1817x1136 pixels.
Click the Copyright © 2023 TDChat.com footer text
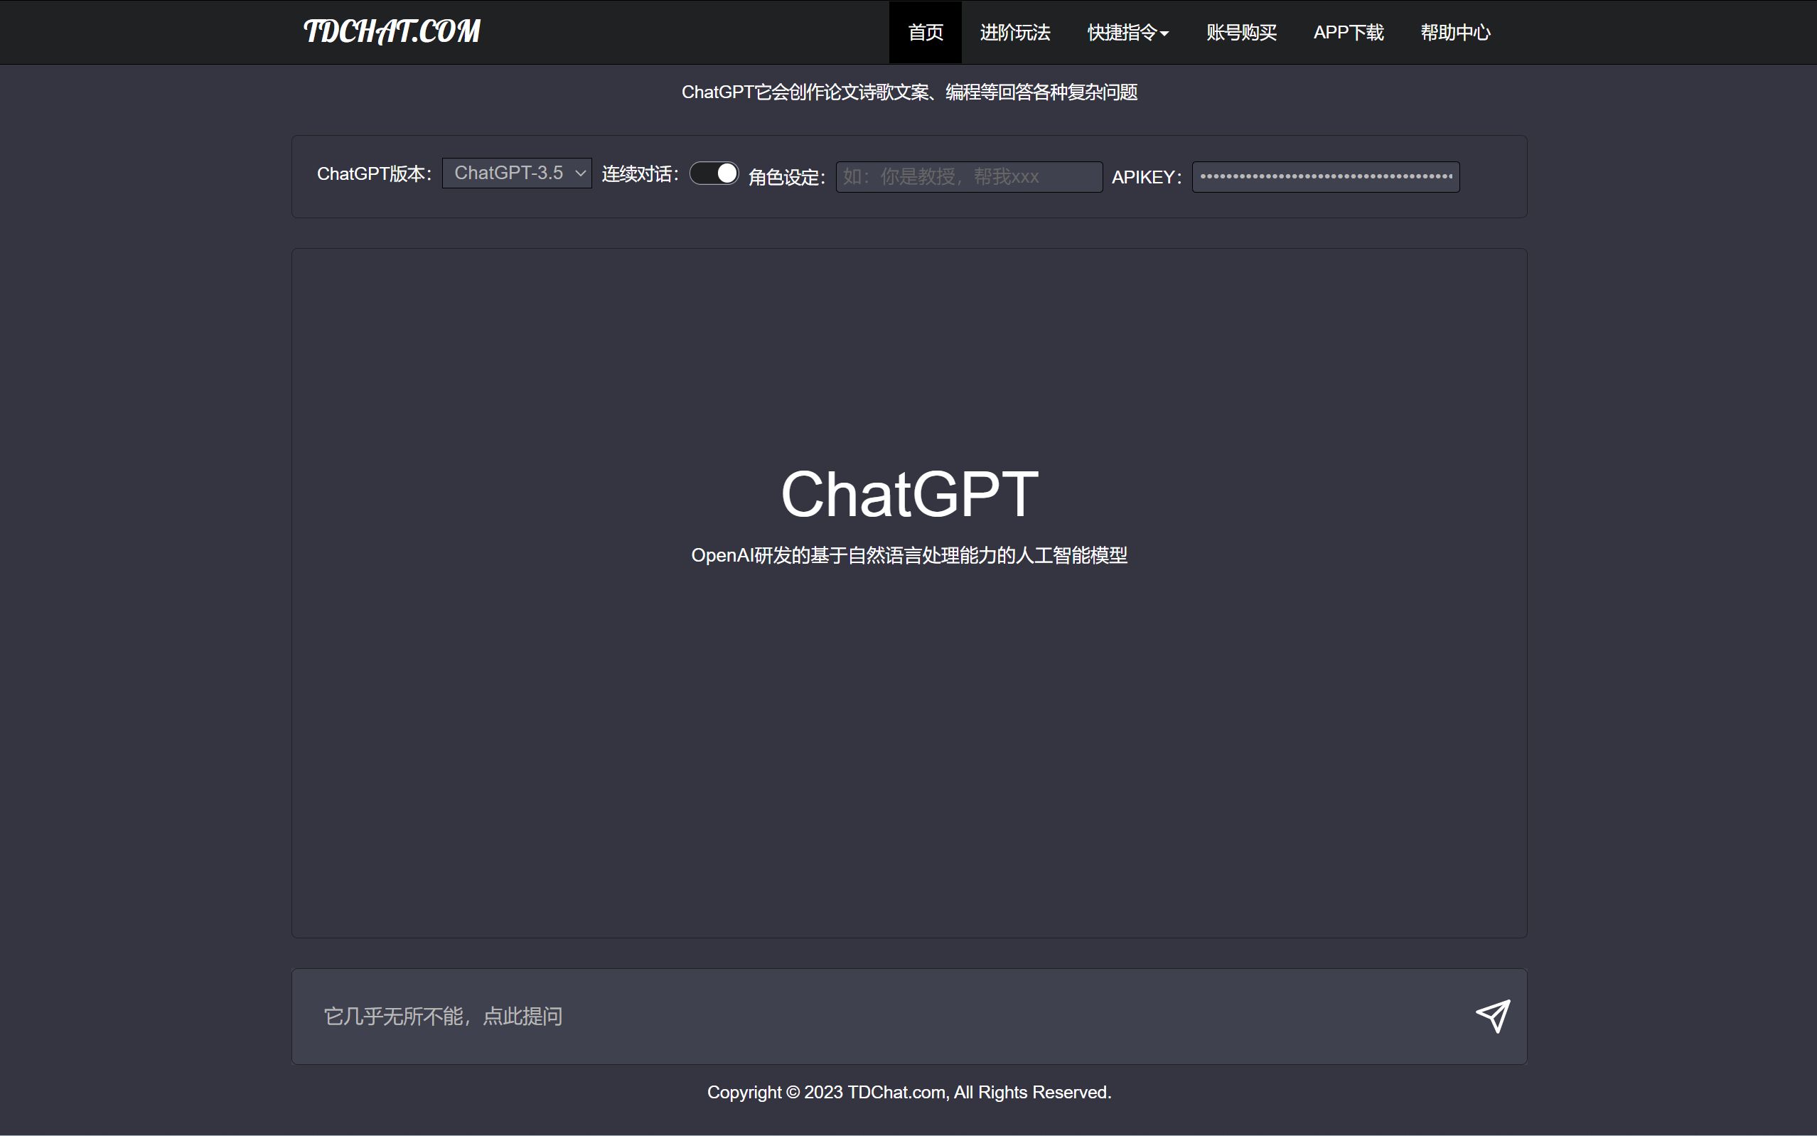pos(909,1093)
